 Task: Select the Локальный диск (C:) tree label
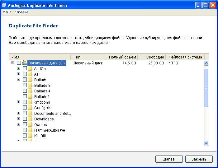[x=47, y=63]
